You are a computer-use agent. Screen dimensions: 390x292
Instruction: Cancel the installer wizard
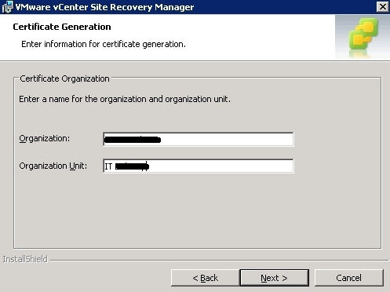click(x=348, y=278)
